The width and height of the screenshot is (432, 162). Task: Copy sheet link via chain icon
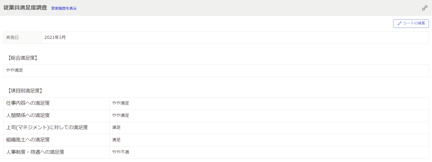click(x=425, y=8)
